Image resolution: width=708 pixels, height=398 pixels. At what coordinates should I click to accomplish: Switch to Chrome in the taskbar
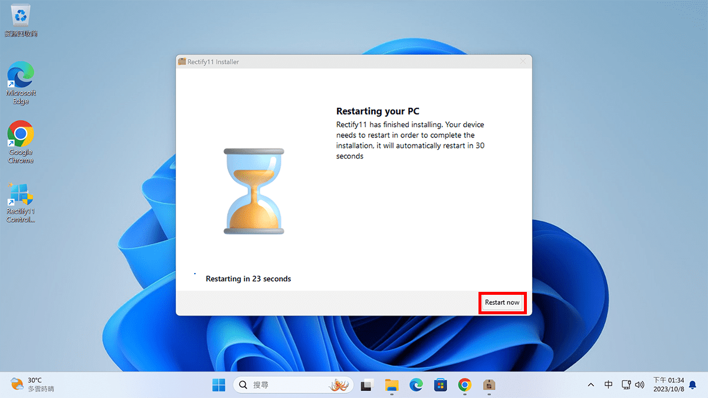coord(465,385)
